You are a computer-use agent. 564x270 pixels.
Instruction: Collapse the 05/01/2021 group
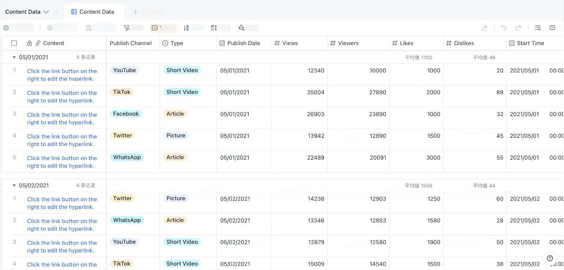(14, 57)
